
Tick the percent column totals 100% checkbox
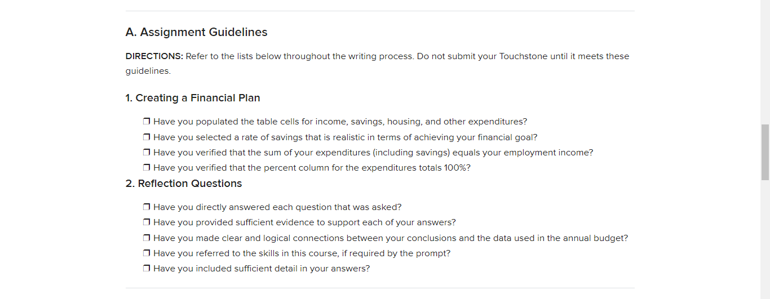click(147, 167)
